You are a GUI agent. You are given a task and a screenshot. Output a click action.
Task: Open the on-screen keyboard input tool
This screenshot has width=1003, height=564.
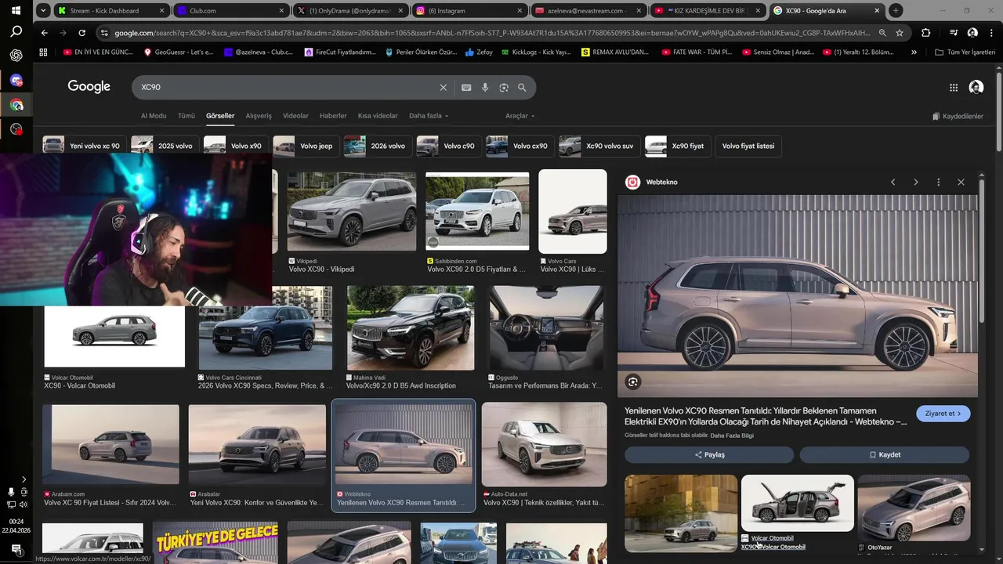tap(466, 88)
